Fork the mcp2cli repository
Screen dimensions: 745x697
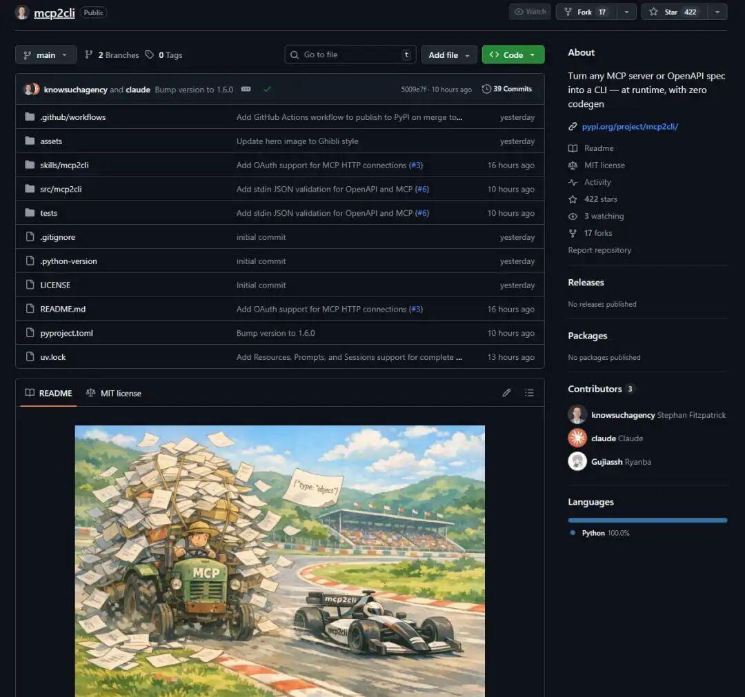[586, 12]
